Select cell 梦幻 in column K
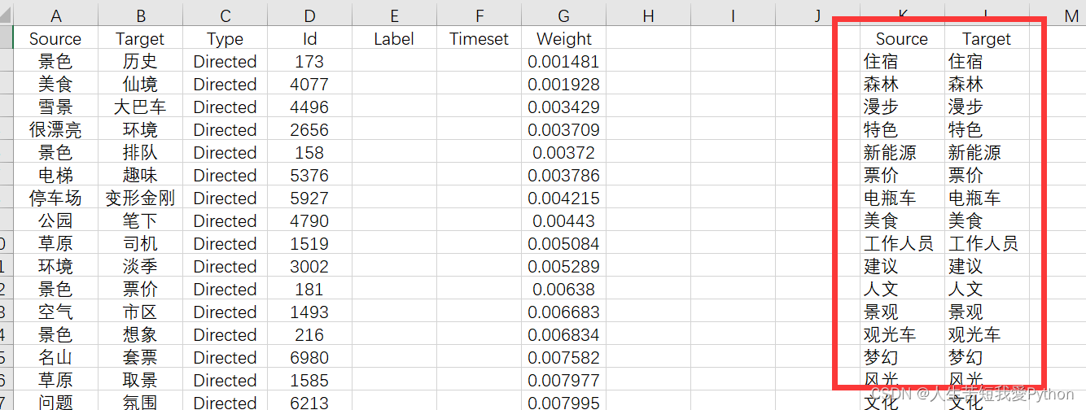 point(902,357)
